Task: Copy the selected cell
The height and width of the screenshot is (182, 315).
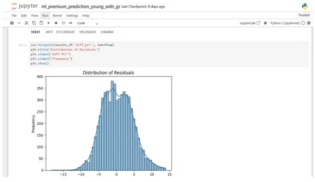Action: 34,23
